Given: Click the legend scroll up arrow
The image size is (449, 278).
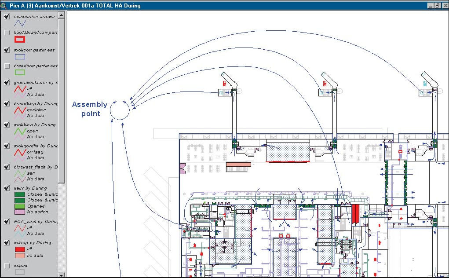Looking at the screenshot, I should [x=62, y=15].
